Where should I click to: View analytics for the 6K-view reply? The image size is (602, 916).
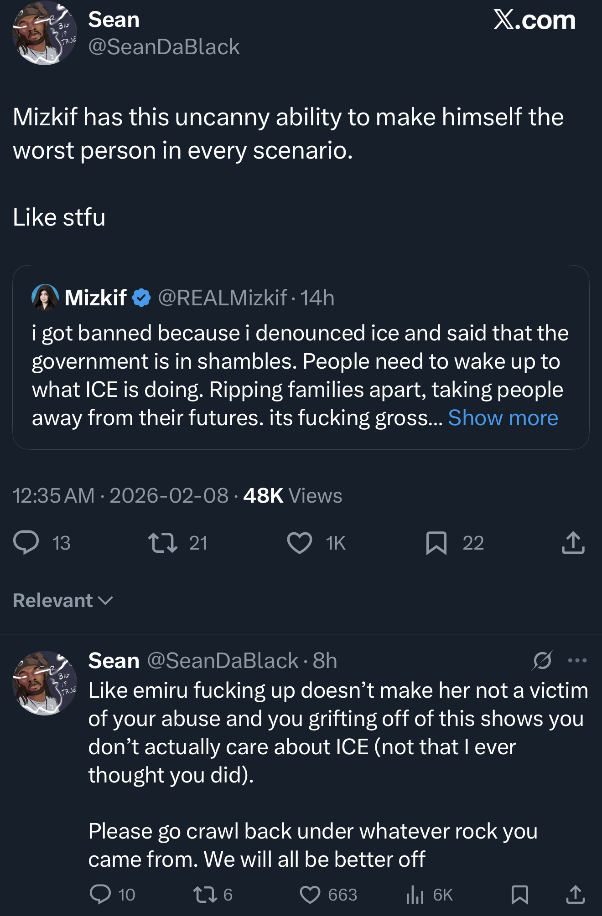(415, 894)
